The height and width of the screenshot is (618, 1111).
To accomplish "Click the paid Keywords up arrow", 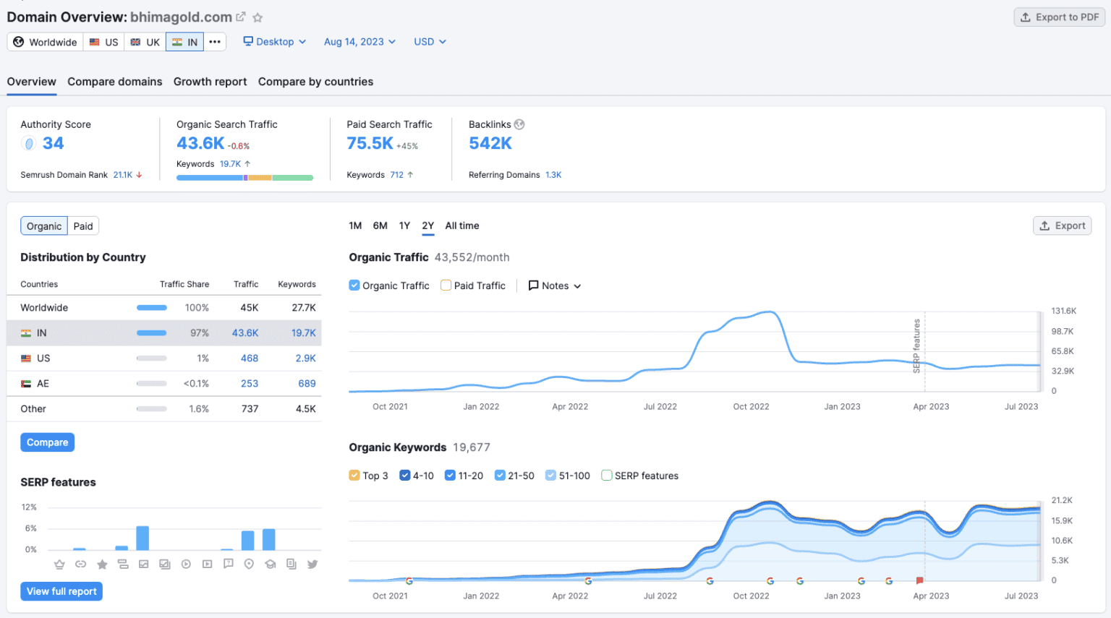I will tap(410, 175).
